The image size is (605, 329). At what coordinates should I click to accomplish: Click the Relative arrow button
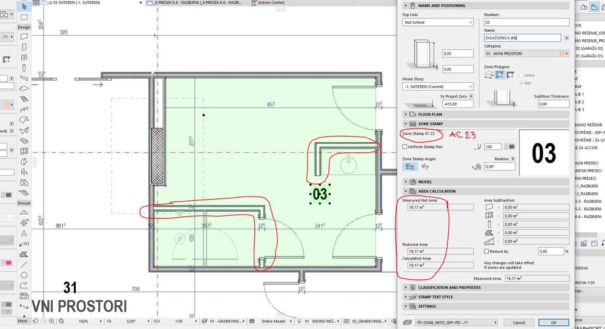[x=513, y=158]
